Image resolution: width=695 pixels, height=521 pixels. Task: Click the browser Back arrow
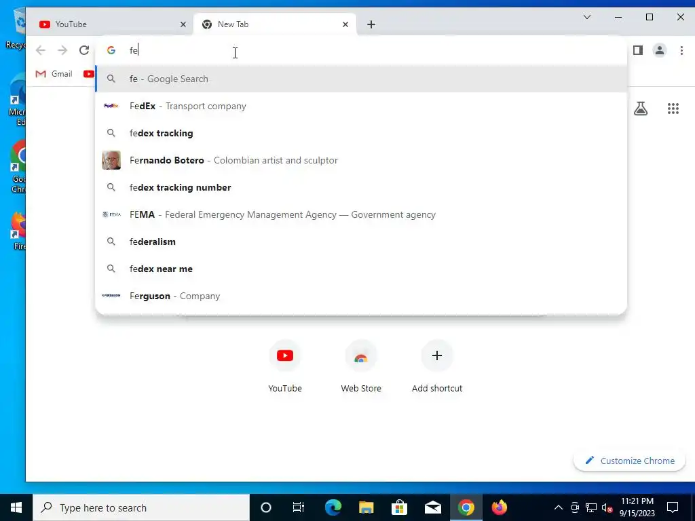(40, 50)
